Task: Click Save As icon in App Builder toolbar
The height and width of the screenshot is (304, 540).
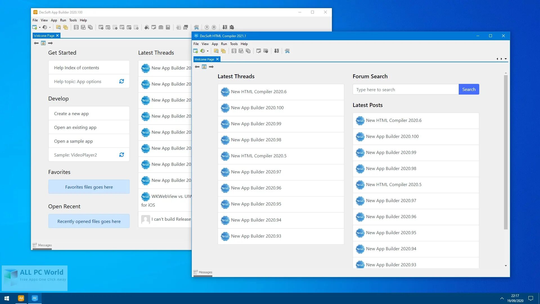Action: click(x=83, y=27)
